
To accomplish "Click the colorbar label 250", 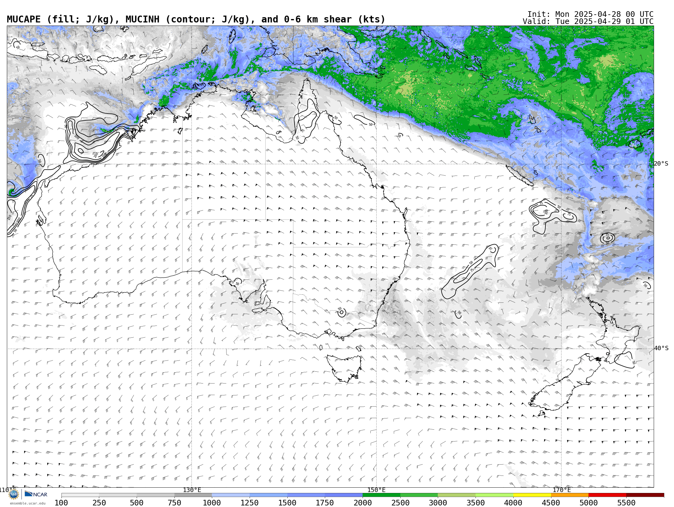I will [99, 503].
